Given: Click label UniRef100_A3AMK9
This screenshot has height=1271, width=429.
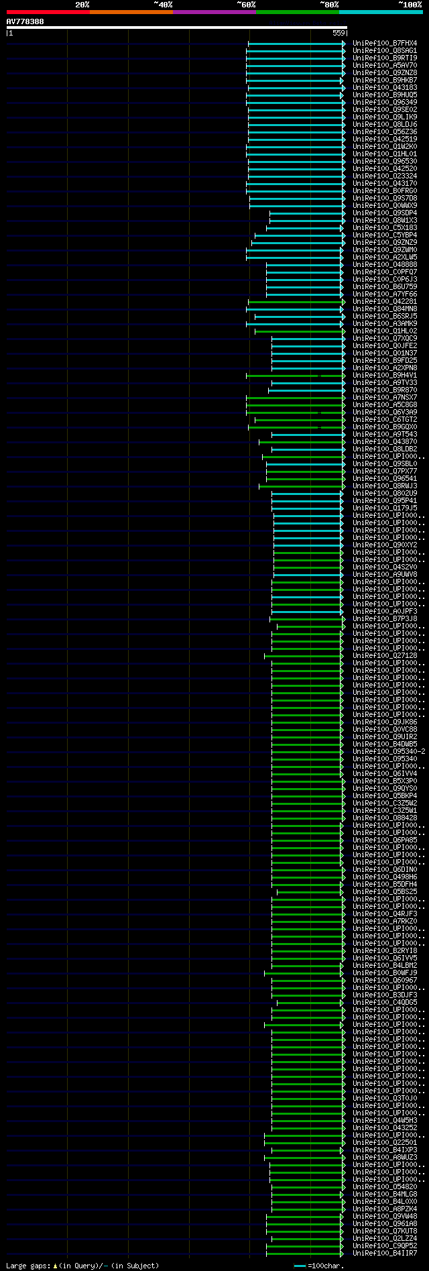Looking at the screenshot, I should [385, 324].
